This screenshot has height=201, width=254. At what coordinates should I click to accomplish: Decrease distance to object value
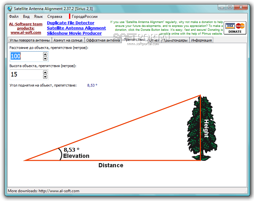45,58
